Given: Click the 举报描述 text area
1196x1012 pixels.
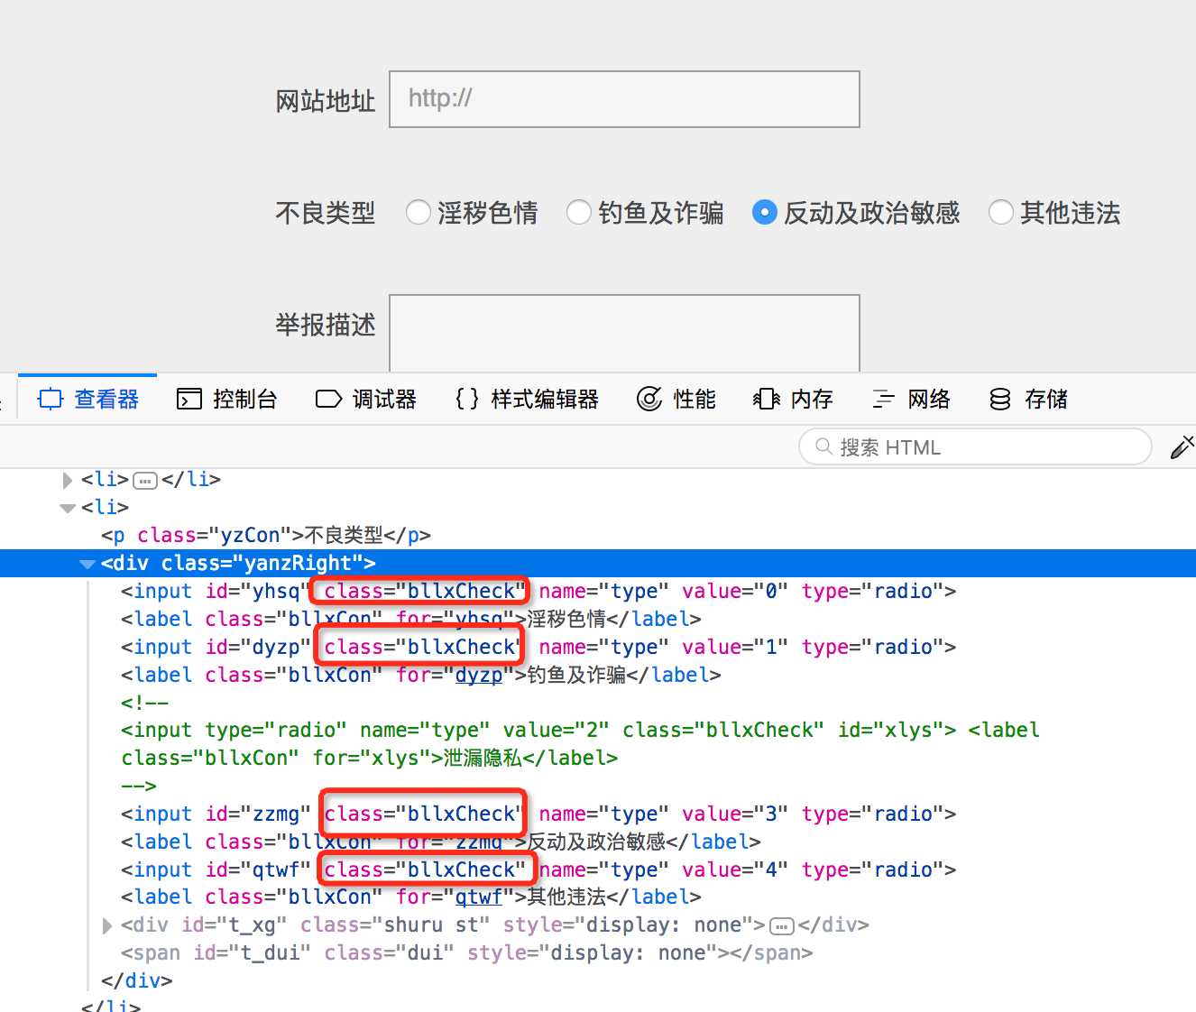Looking at the screenshot, I should coord(624,333).
